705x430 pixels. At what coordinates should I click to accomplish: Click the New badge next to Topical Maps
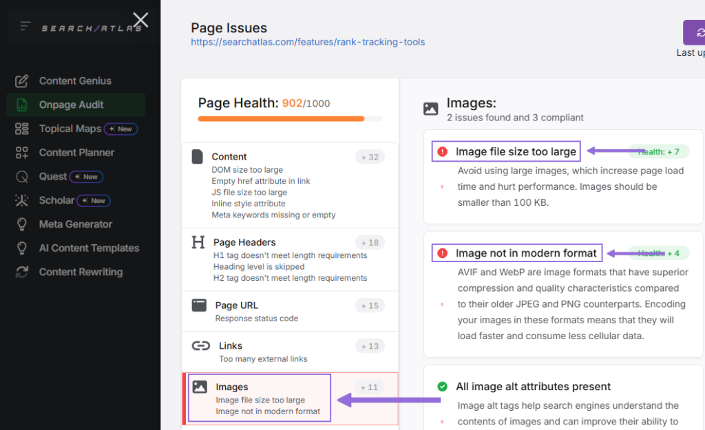pyautogui.click(x=121, y=129)
